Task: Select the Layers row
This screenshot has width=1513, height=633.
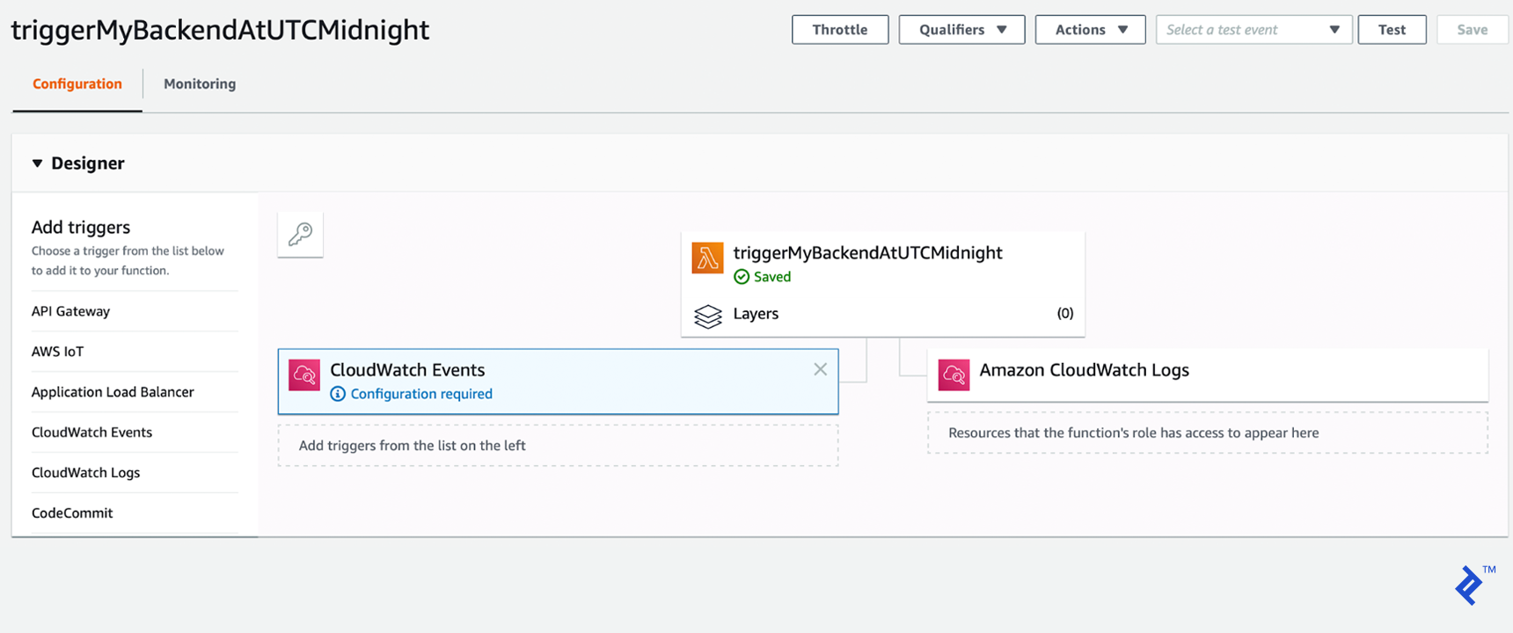Action: (x=883, y=315)
